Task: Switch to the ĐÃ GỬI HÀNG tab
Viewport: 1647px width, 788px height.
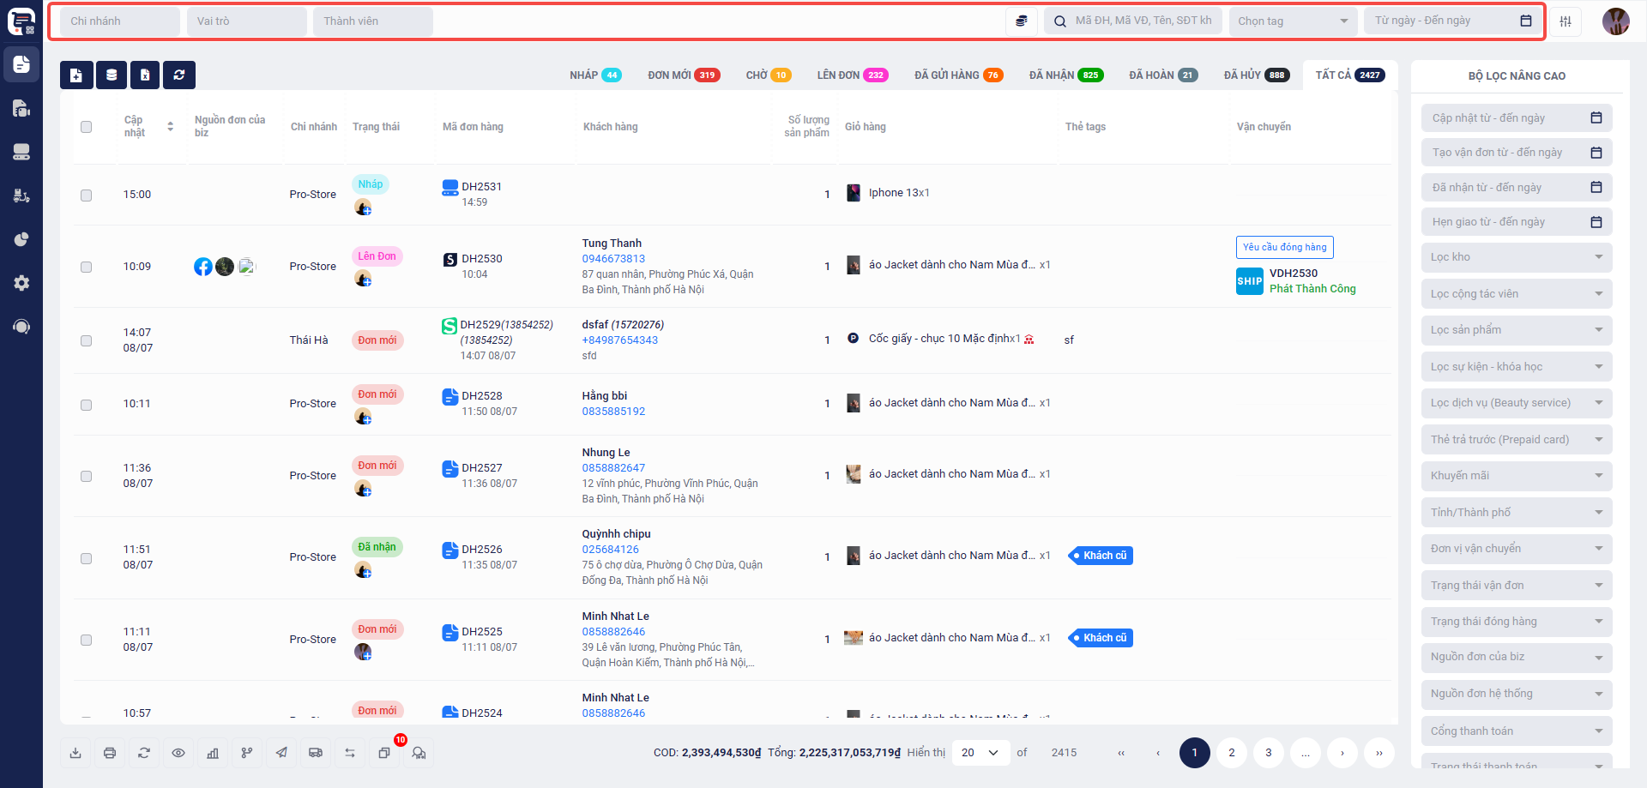Action: pos(957,75)
